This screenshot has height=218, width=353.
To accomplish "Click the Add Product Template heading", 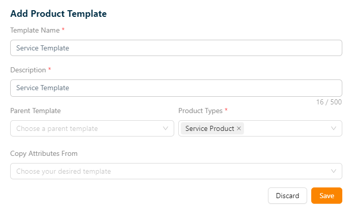I will [59, 14].
